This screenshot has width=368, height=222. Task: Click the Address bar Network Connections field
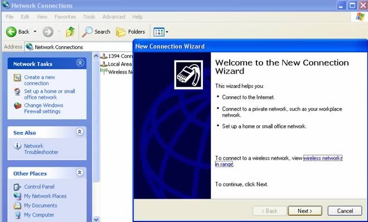(79, 47)
